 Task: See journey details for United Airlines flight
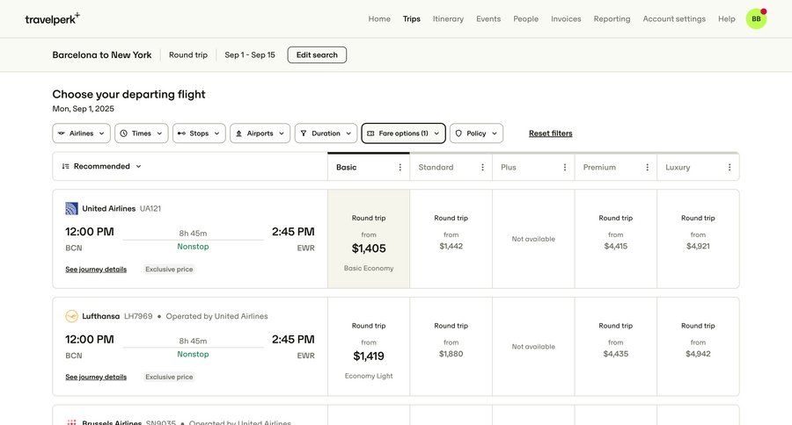click(96, 270)
